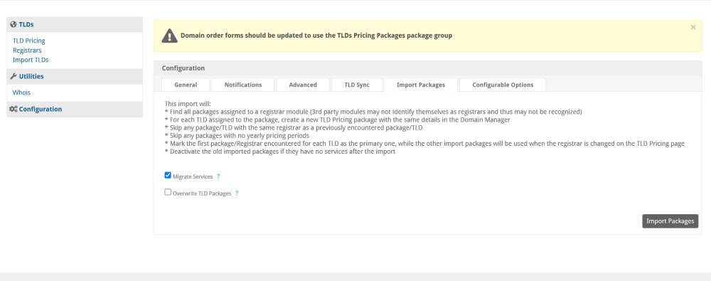
Task: Click the wrench icon beside Utilities
Action: click(13, 76)
